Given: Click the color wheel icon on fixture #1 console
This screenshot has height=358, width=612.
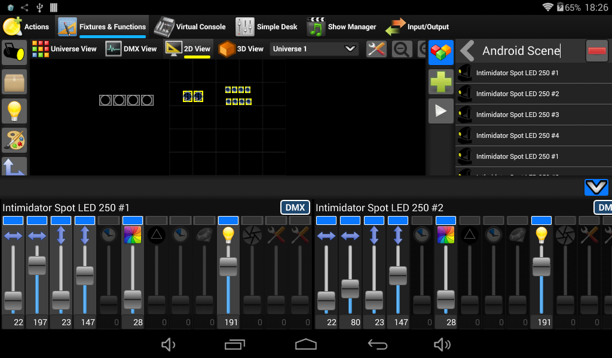Looking at the screenshot, I should 133,235.
